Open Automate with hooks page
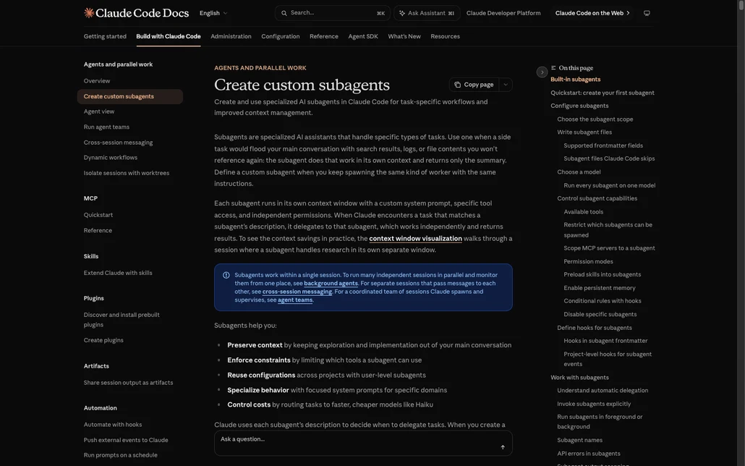 click(113, 425)
